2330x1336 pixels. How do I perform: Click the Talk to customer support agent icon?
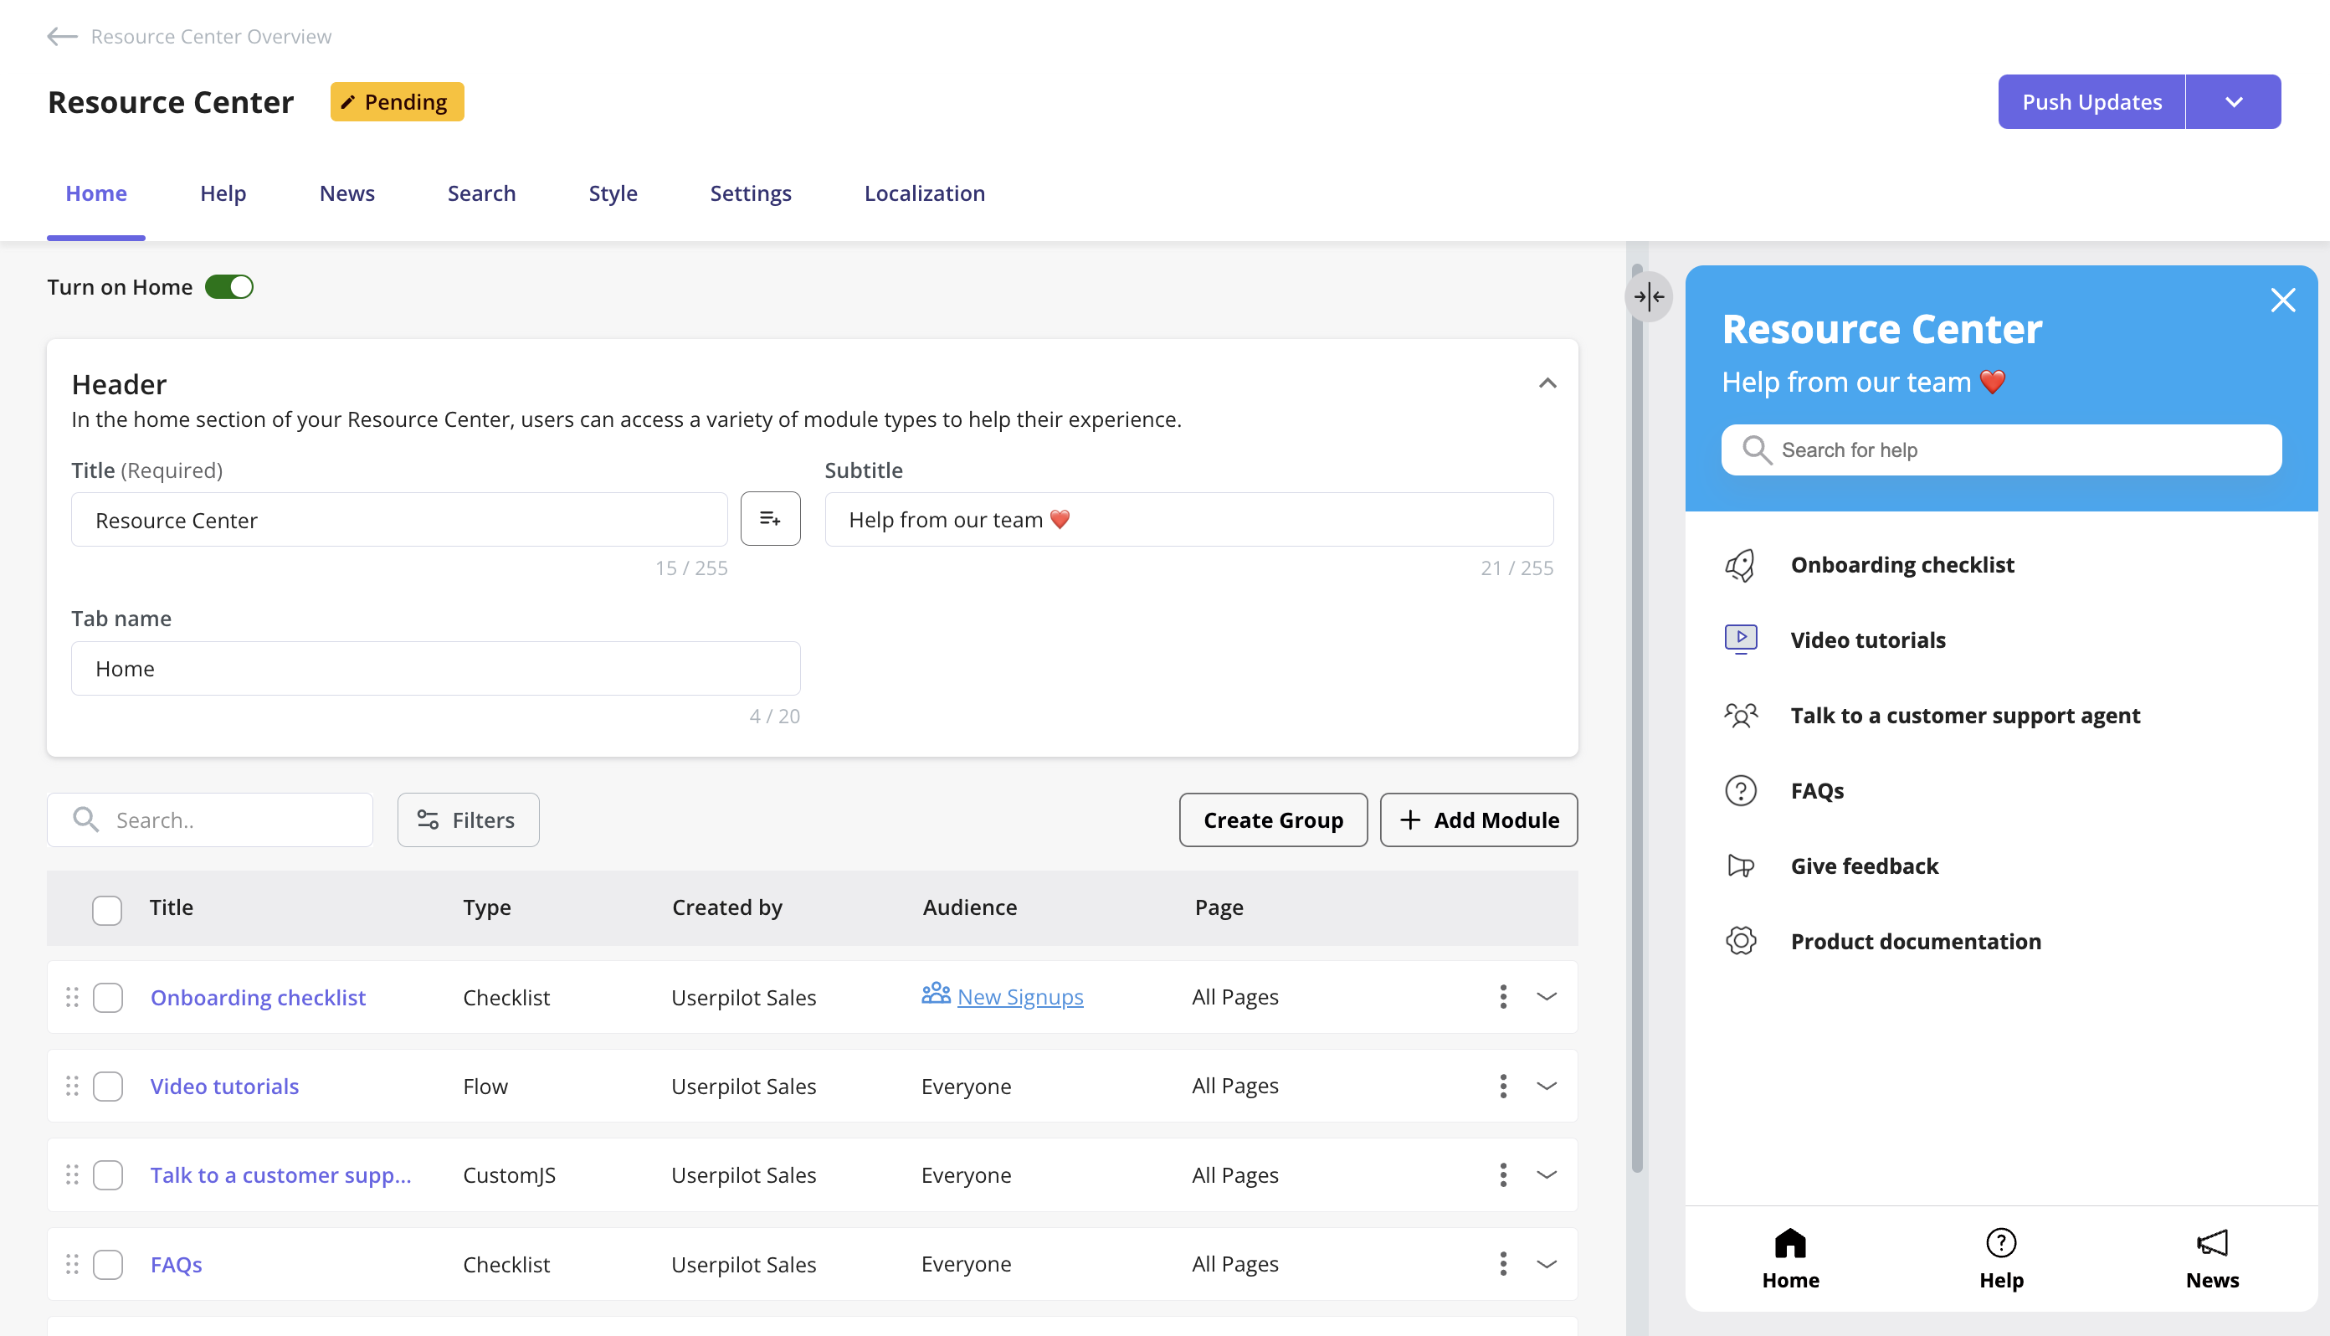[x=1741, y=715]
